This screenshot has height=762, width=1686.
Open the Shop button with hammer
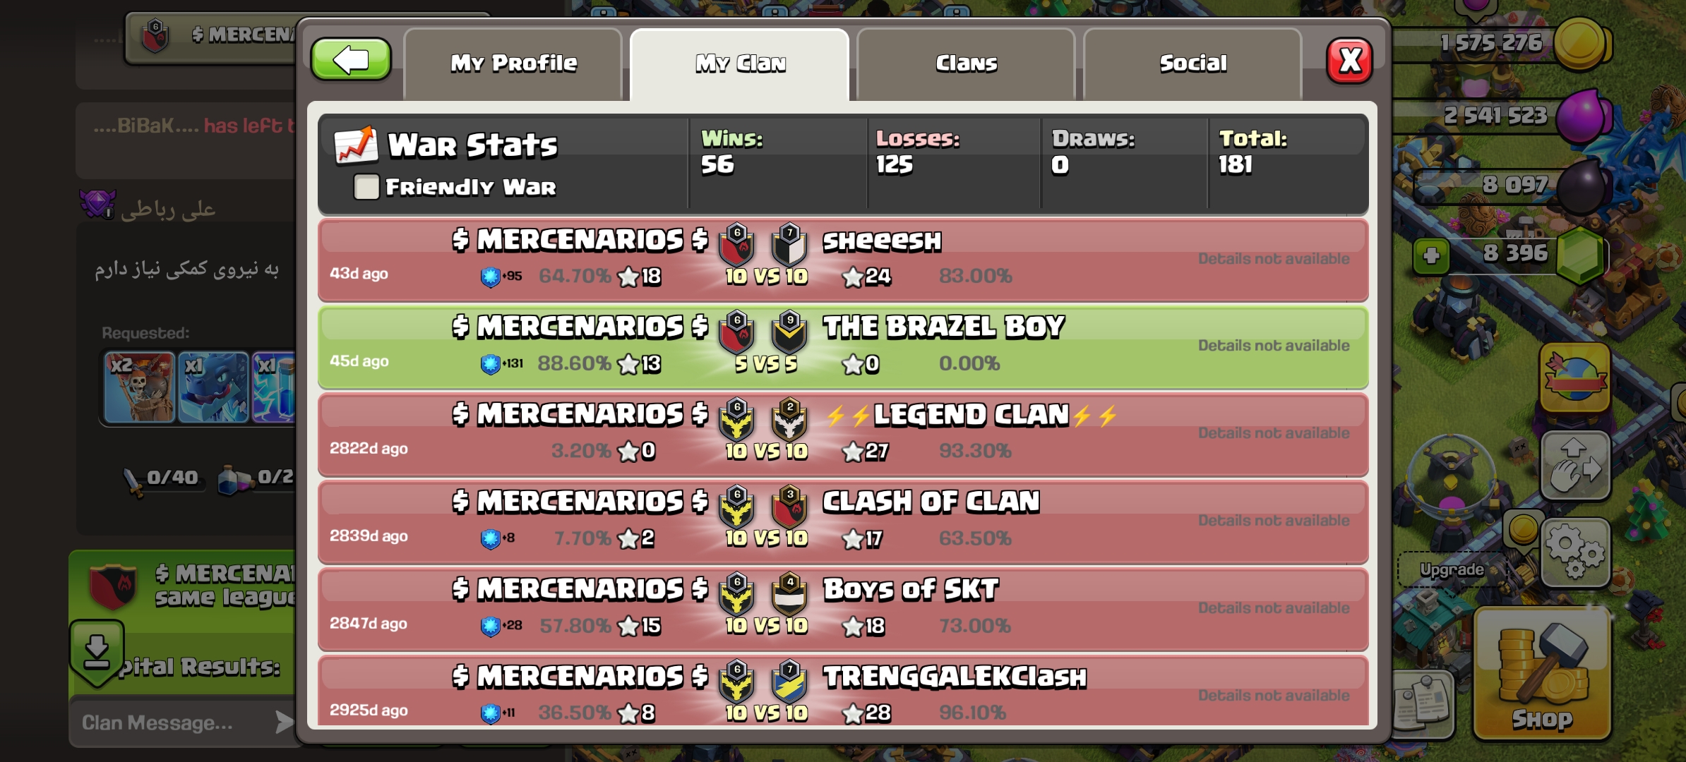[x=1542, y=675]
